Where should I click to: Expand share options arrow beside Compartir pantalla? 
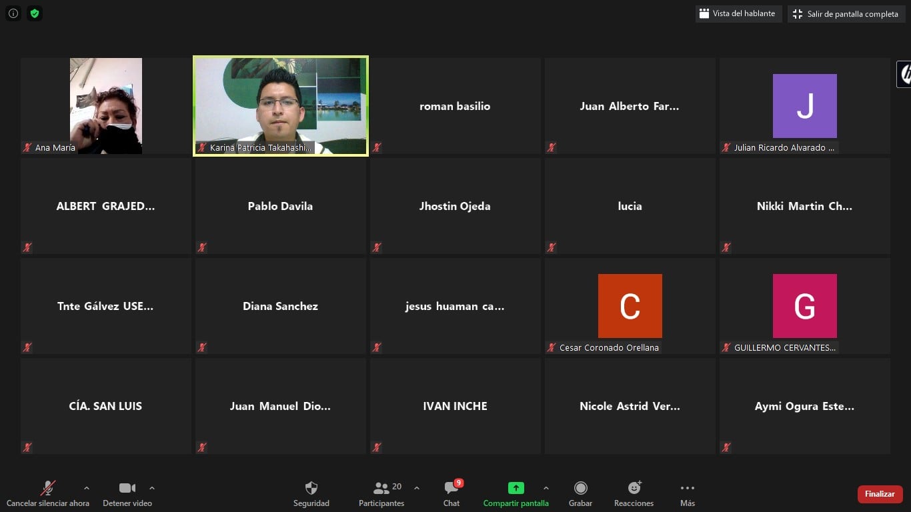point(546,488)
